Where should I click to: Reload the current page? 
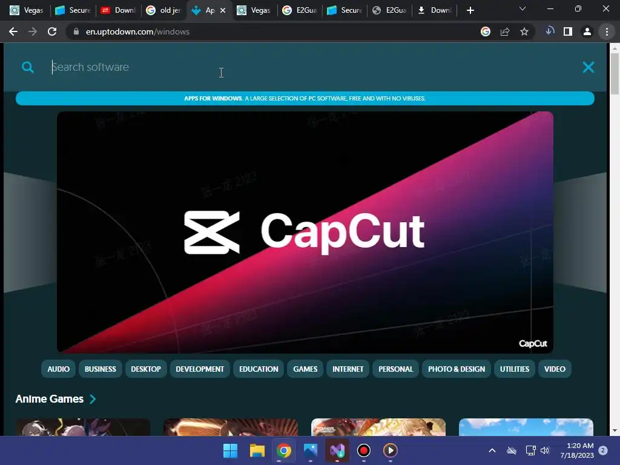coord(52,31)
